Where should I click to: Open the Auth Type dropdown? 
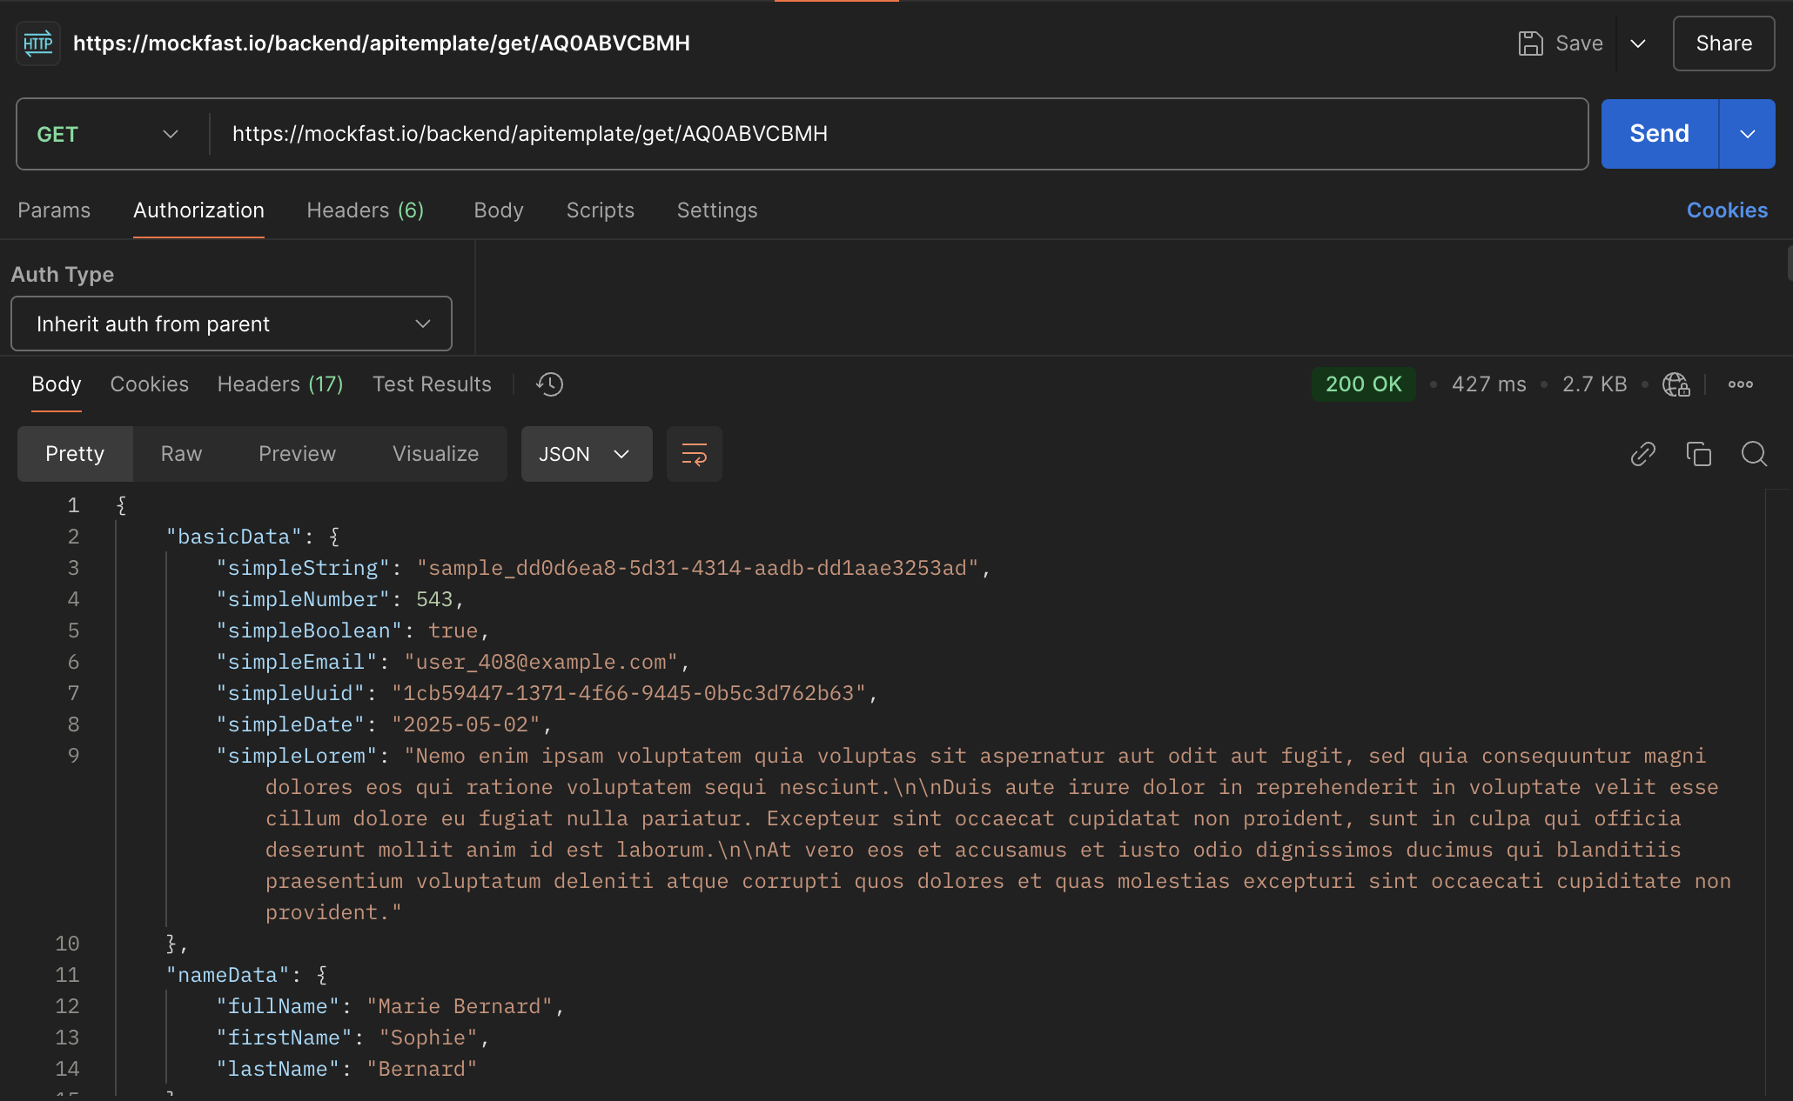[x=232, y=324]
